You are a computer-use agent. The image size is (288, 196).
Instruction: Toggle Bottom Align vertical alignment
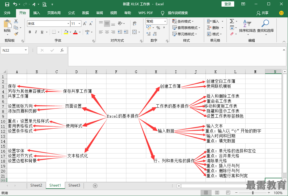(113, 24)
